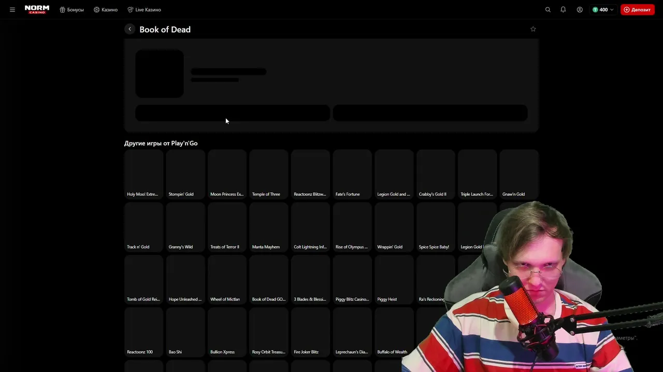Open the search magnifier icon
The height and width of the screenshot is (372, 663).
[x=548, y=10]
